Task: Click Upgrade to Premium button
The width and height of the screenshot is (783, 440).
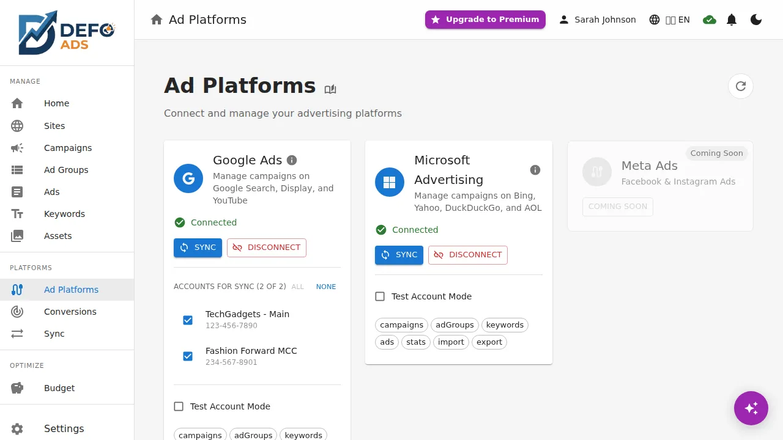Action: click(x=485, y=20)
